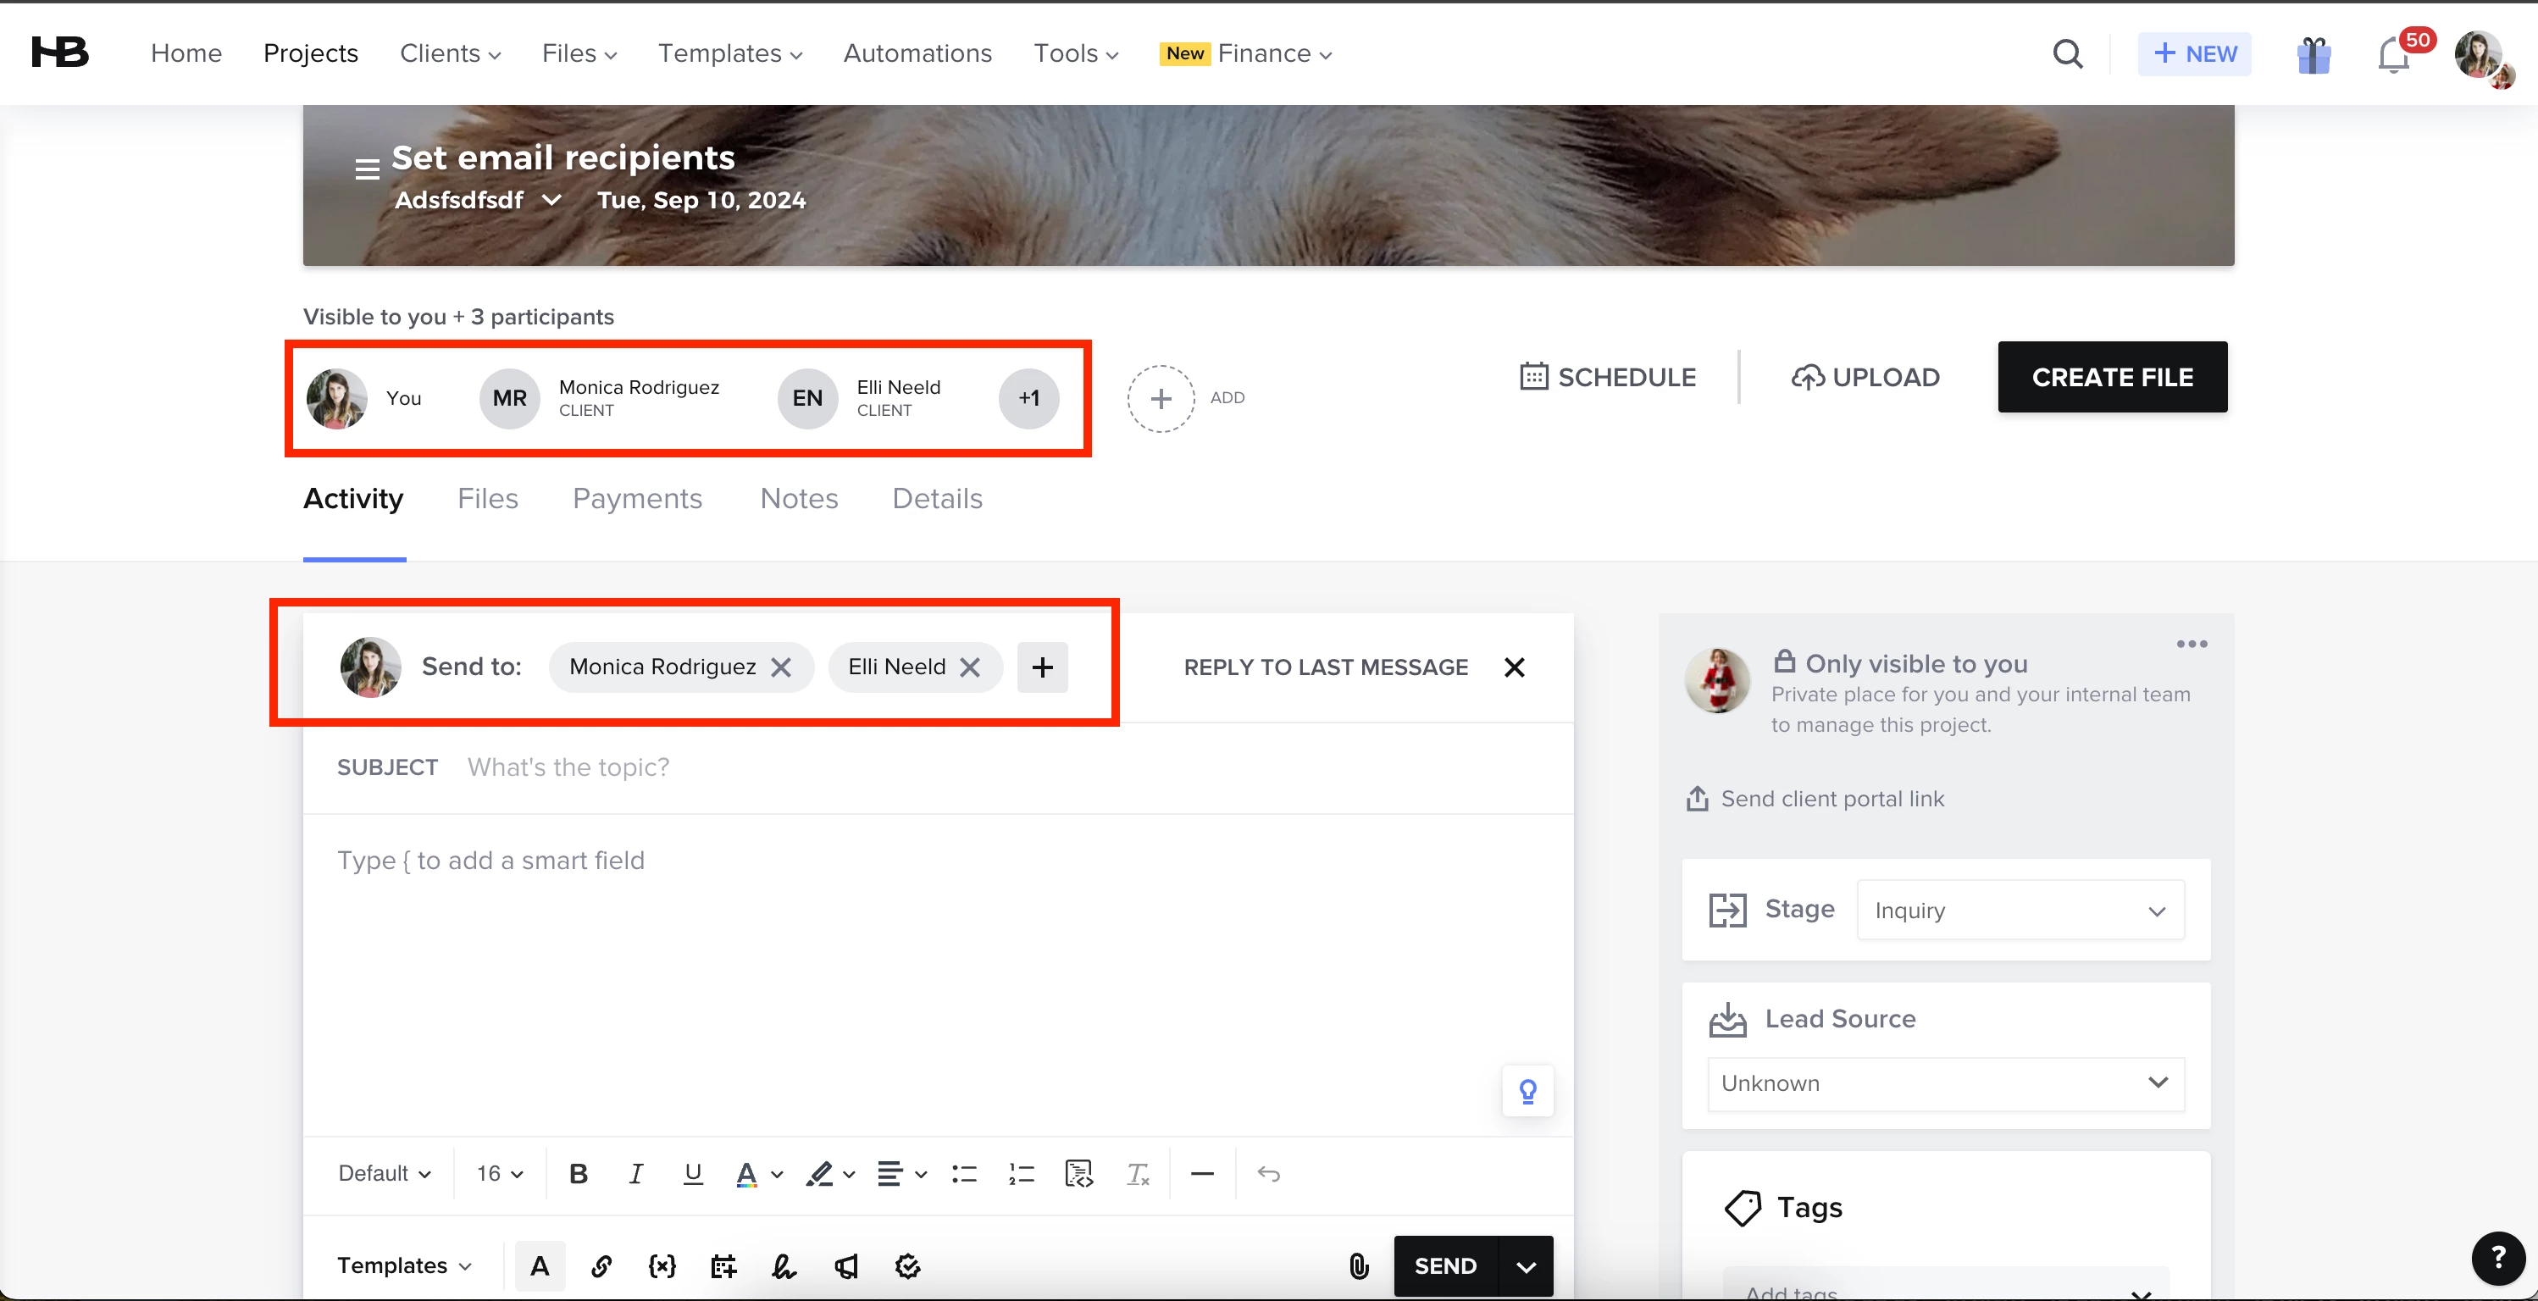Switch to the Payments tab
Screen dimensions: 2538x1301
[636, 498]
